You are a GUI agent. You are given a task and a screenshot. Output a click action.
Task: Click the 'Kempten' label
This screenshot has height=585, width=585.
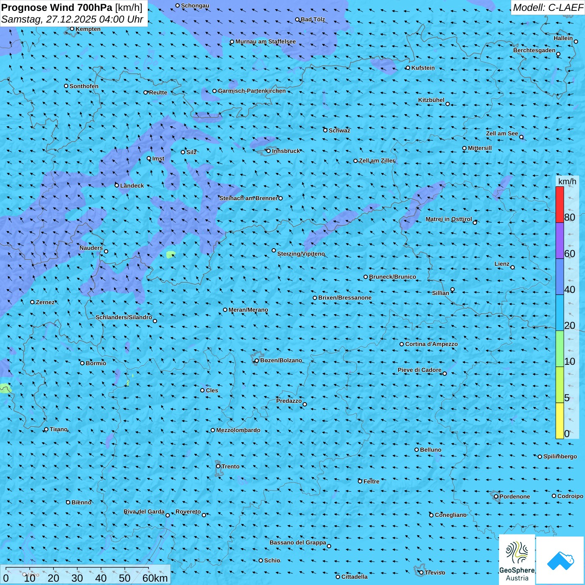pyautogui.click(x=88, y=29)
